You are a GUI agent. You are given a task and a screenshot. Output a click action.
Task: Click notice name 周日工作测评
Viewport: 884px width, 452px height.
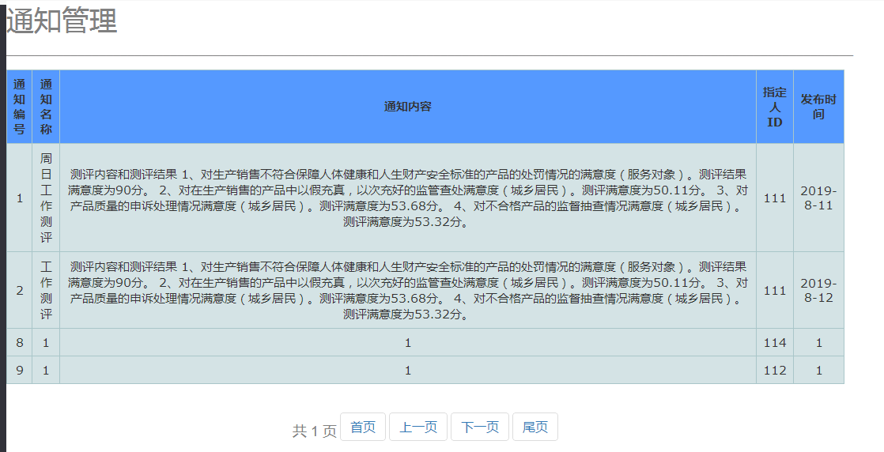pos(46,198)
